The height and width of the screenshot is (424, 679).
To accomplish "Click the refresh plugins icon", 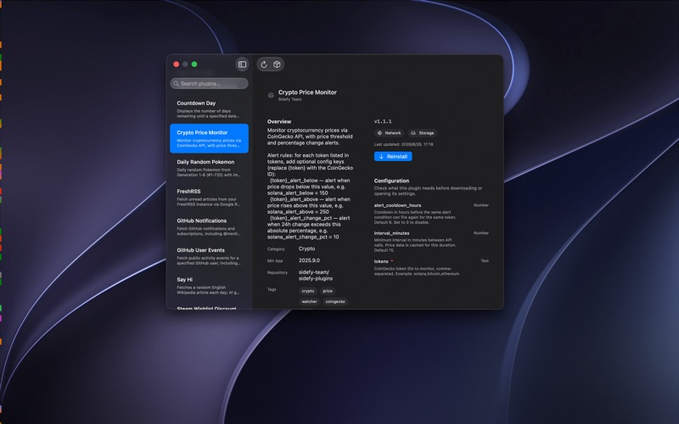I will click(264, 64).
